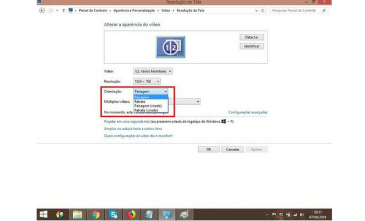This screenshot has height=221, width=365.
Task: Click the Identificar button
Action: coord(252,46)
